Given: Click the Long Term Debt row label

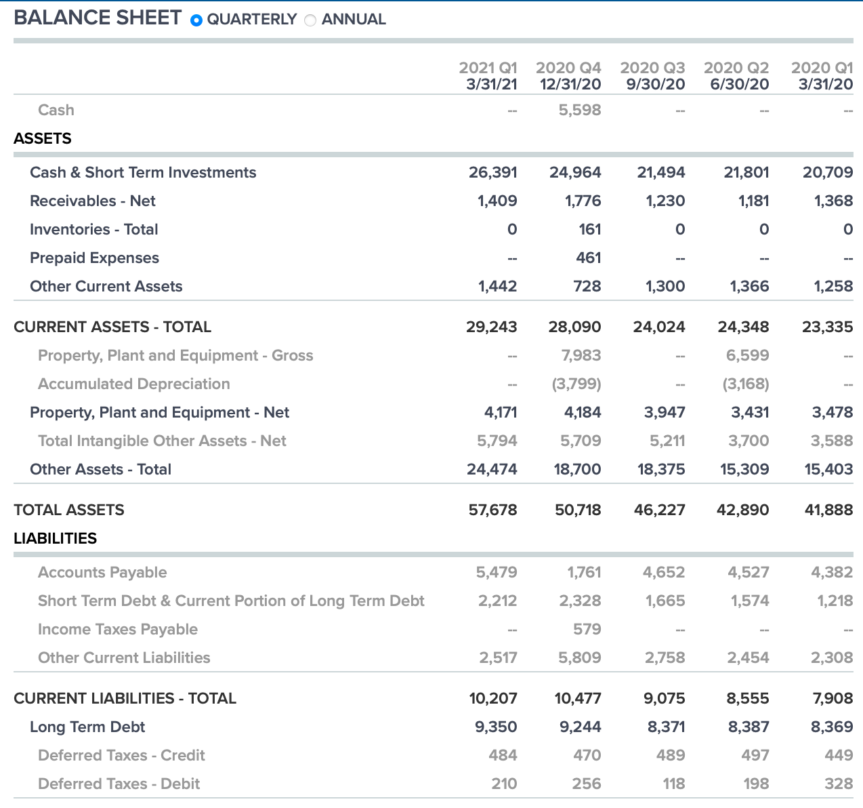Looking at the screenshot, I should pyautogui.click(x=87, y=727).
